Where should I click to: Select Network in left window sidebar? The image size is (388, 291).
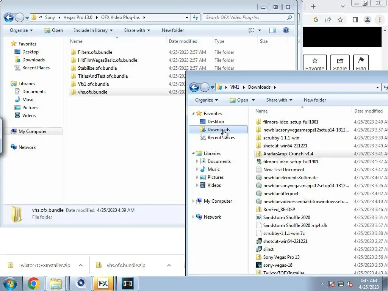(27, 147)
